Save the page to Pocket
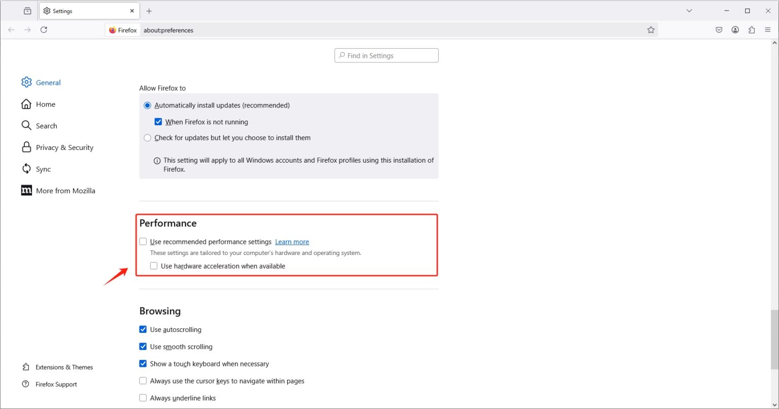This screenshot has height=409, width=779. coord(719,30)
